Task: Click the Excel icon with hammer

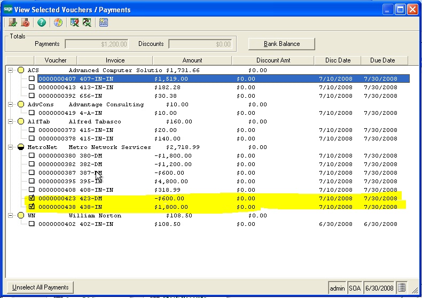Action: pyautogui.click(x=87, y=22)
